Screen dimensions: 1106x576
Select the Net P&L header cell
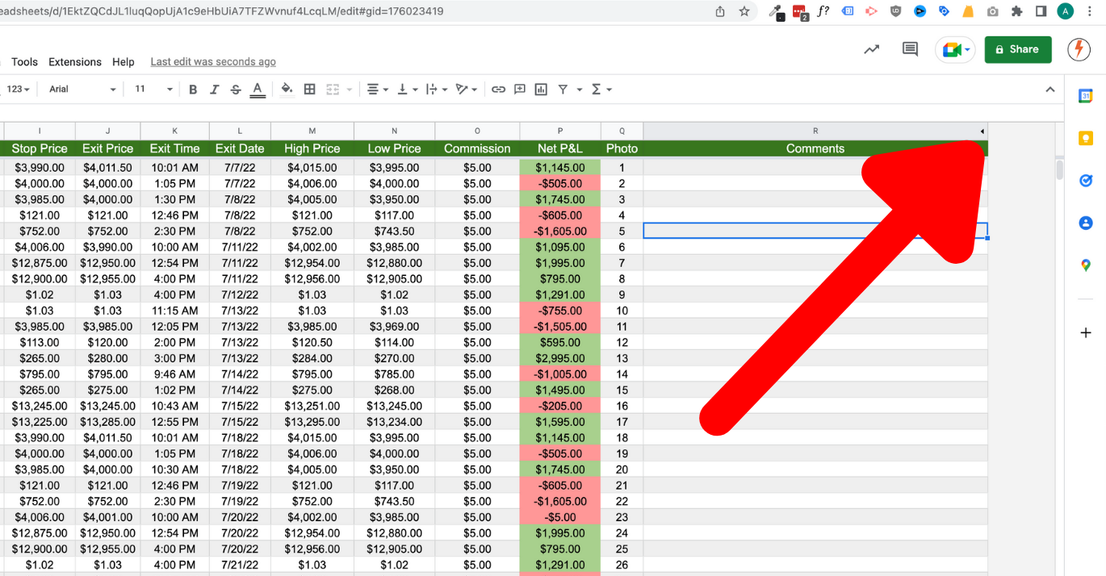[560, 148]
